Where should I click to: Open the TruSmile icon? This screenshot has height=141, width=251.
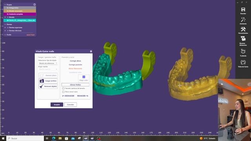pos(243,51)
